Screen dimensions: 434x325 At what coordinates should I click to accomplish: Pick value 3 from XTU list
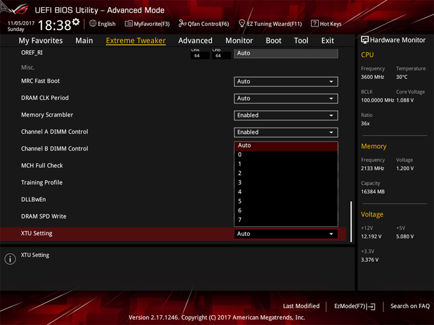pyautogui.click(x=286, y=183)
